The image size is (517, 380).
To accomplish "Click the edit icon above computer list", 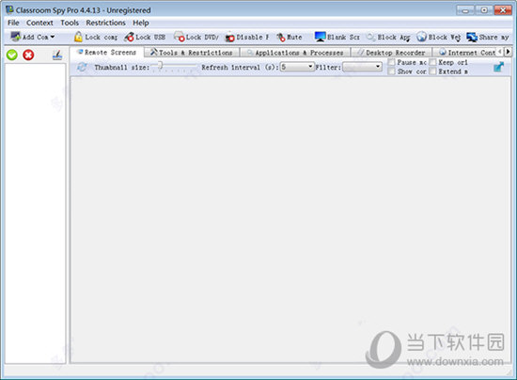I will coord(57,55).
